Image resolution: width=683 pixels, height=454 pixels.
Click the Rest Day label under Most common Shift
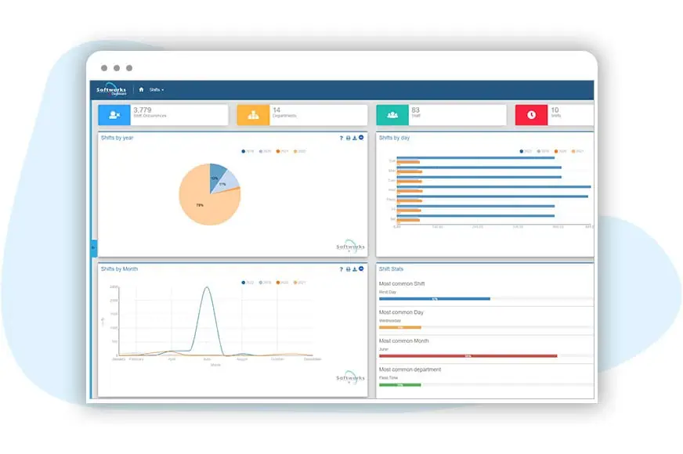pyautogui.click(x=388, y=292)
